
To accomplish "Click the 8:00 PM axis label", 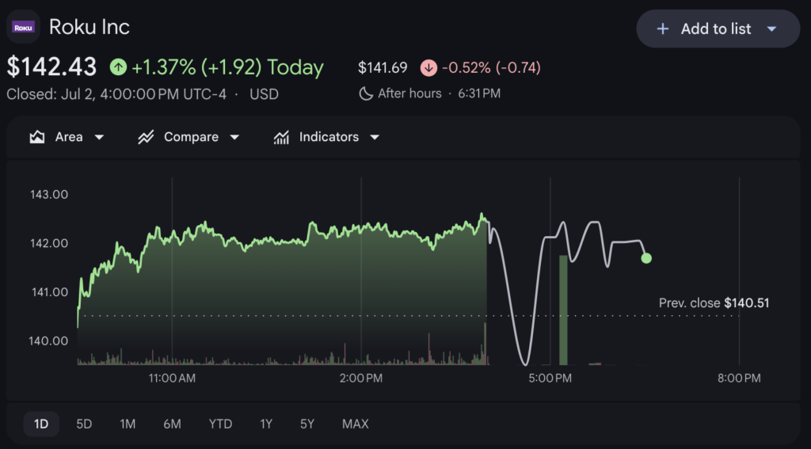I will [x=739, y=379].
